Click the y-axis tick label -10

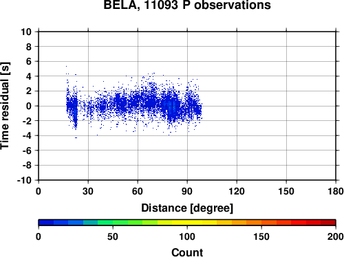(24, 180)
